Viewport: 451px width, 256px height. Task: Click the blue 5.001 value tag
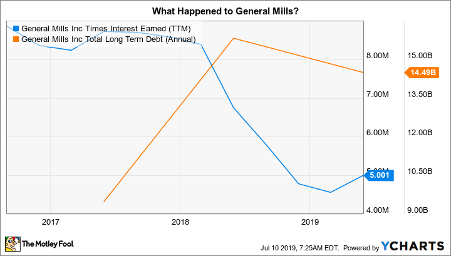(x=380, y=176)
